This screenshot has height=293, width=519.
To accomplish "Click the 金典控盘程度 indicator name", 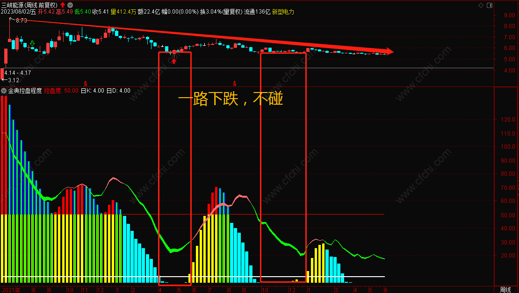I will pyautogui.click(x=25, y=91).
